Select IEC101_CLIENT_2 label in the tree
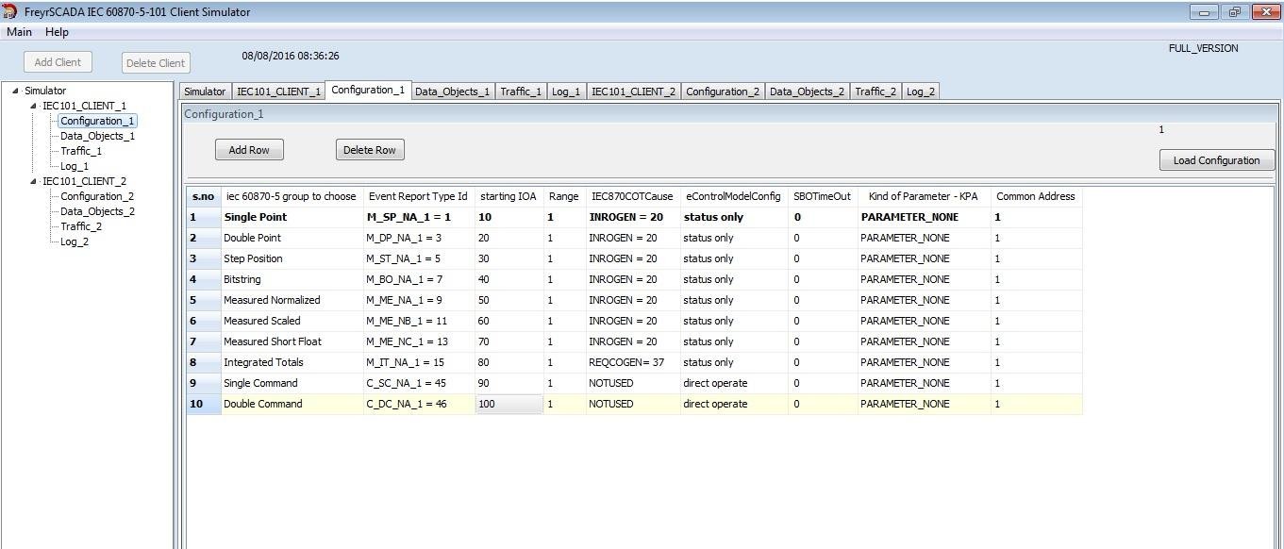 84,181
